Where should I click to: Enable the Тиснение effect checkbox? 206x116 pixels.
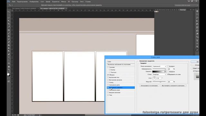point(108,67)
